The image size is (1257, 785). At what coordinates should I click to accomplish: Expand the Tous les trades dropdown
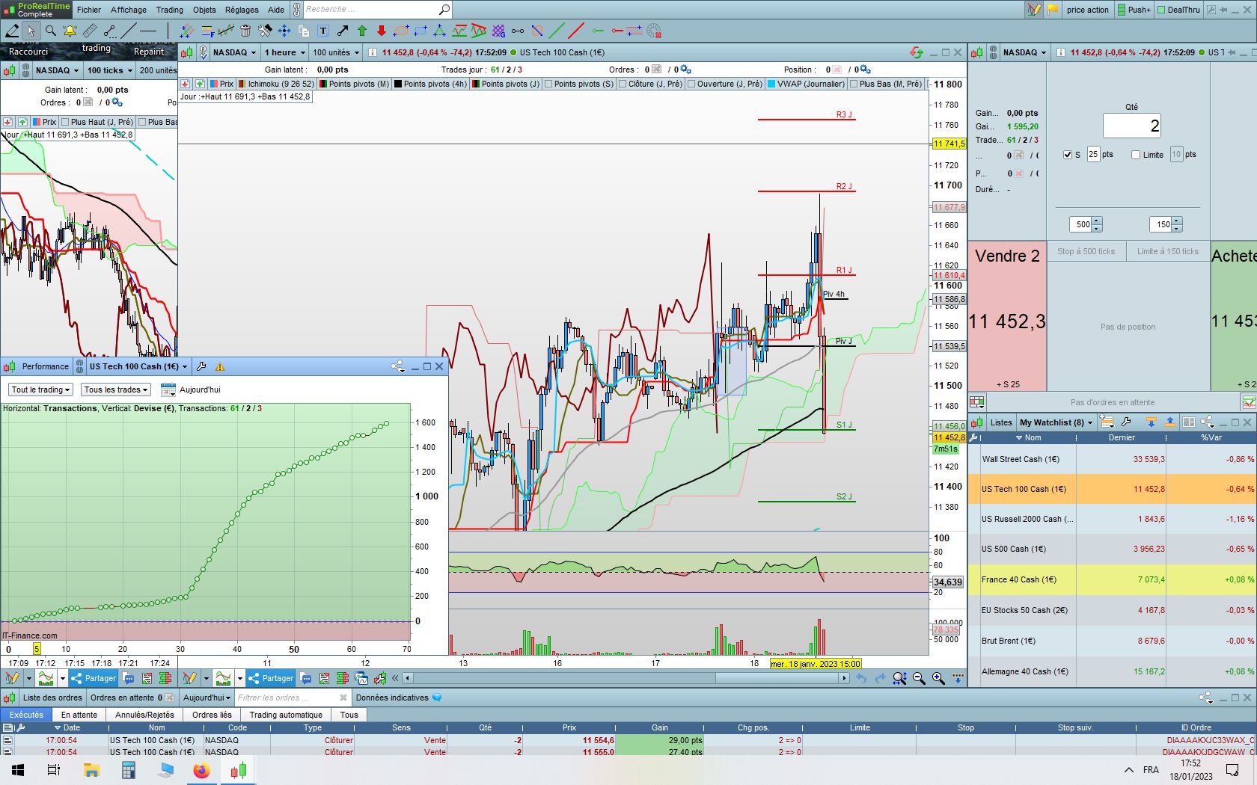116,390
